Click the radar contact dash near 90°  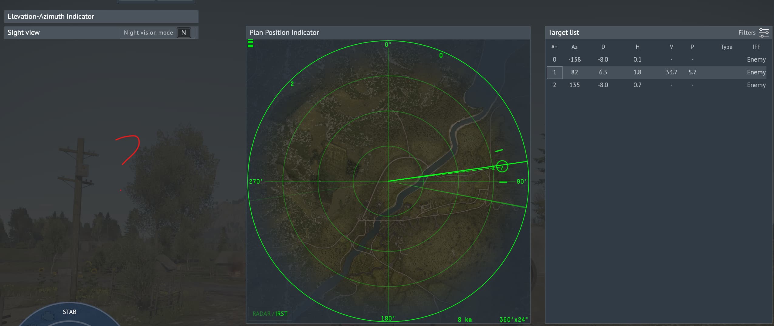pyautogui.click(x=503, y=182)
